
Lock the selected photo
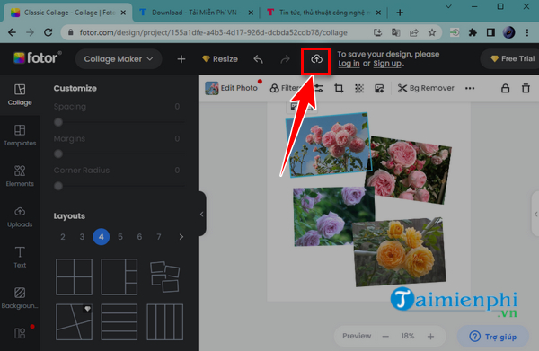pos(505,88)
